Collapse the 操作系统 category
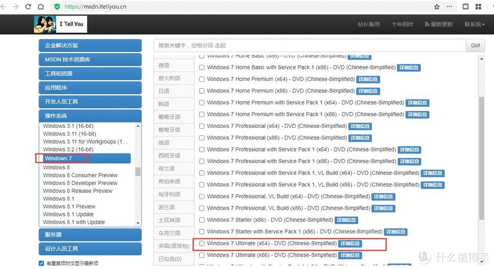494x269 pixels. tap(90, 116)
